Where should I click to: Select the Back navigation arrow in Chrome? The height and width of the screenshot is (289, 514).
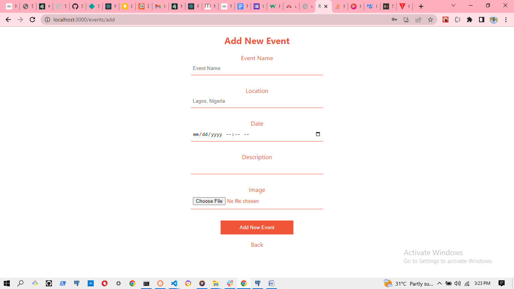pos(8,20)
